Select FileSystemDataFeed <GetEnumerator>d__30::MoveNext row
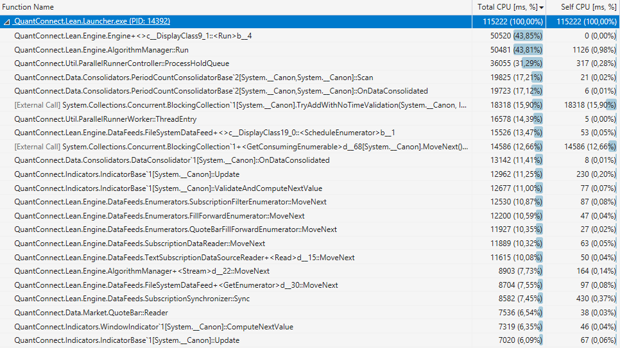The image size is (620, 348). pos(310,285)
